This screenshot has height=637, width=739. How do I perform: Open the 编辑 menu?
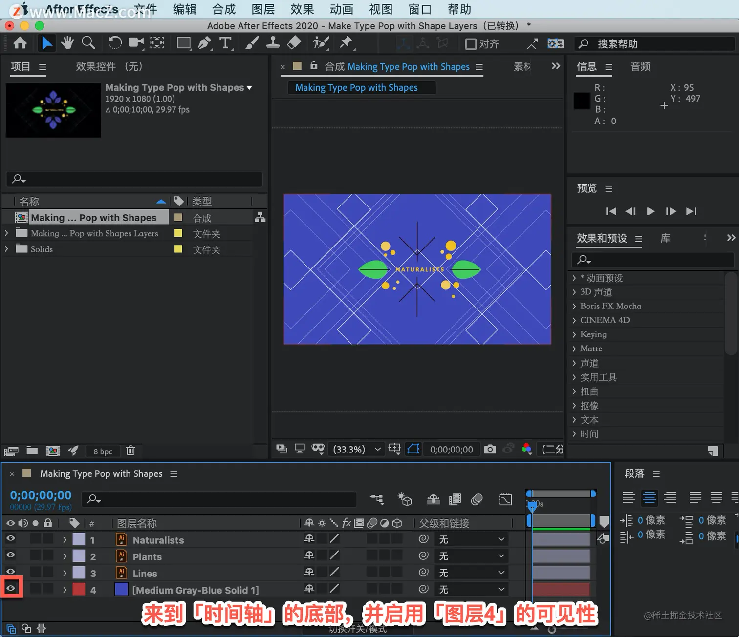tap(185, 9)
